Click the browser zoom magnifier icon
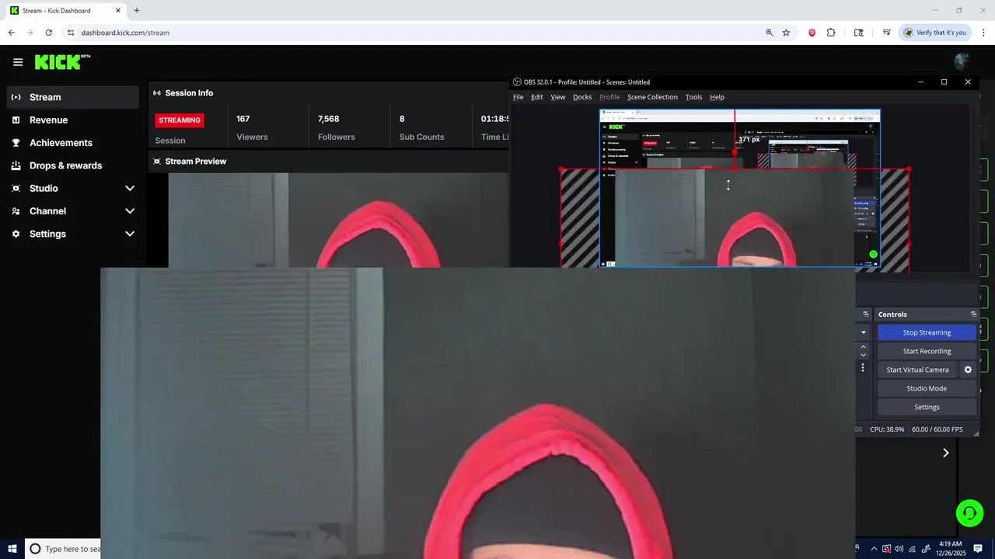The image size is (995, 559). [x=769, y=33]
